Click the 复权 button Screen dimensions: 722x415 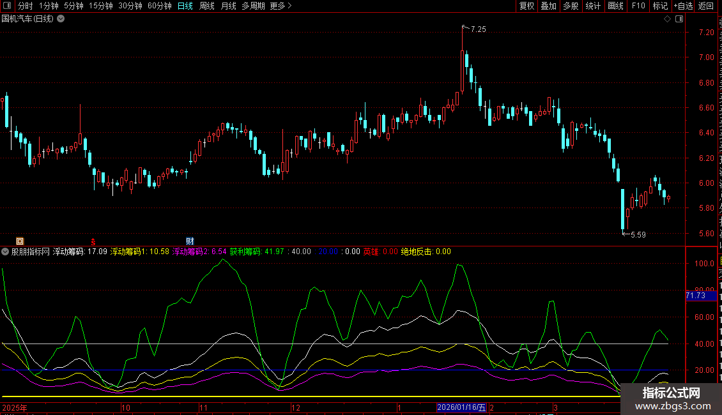[x=526, y=6]
